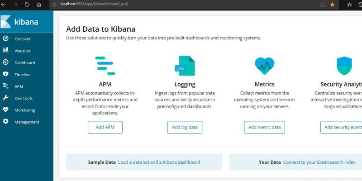Open the Discover compass icon
Image resolution: width=362 pixels, height=181 pixels.
(x=5, y=38)
